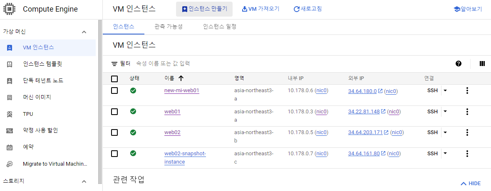
Task: Open the web01 instance name link
Action: (172, 112)
